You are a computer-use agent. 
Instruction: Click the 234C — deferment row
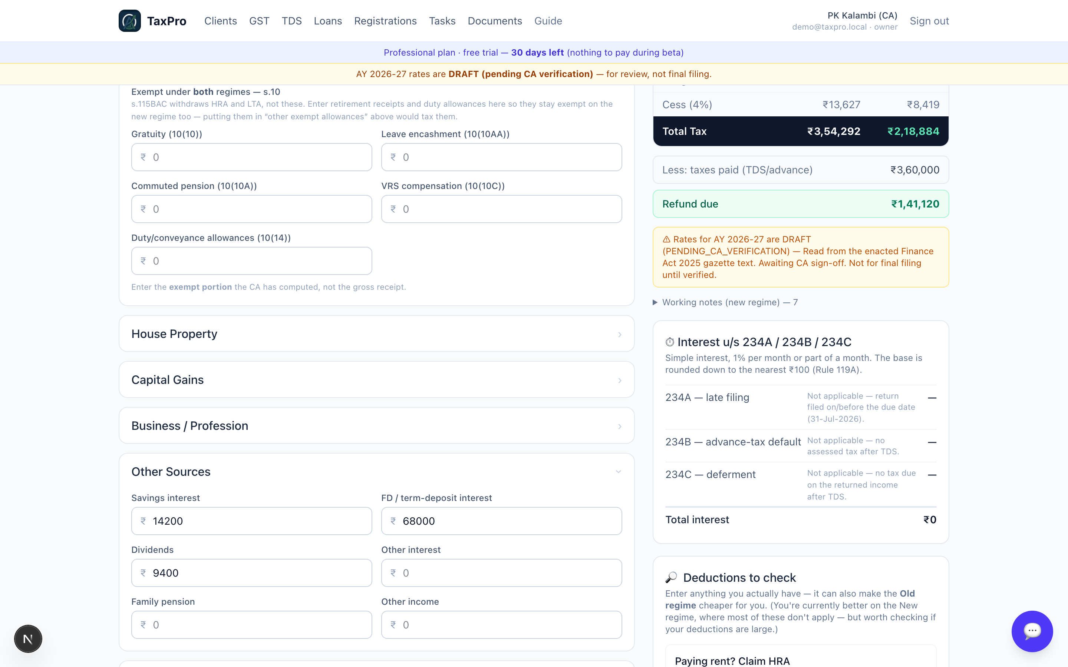tap(801, 484)
